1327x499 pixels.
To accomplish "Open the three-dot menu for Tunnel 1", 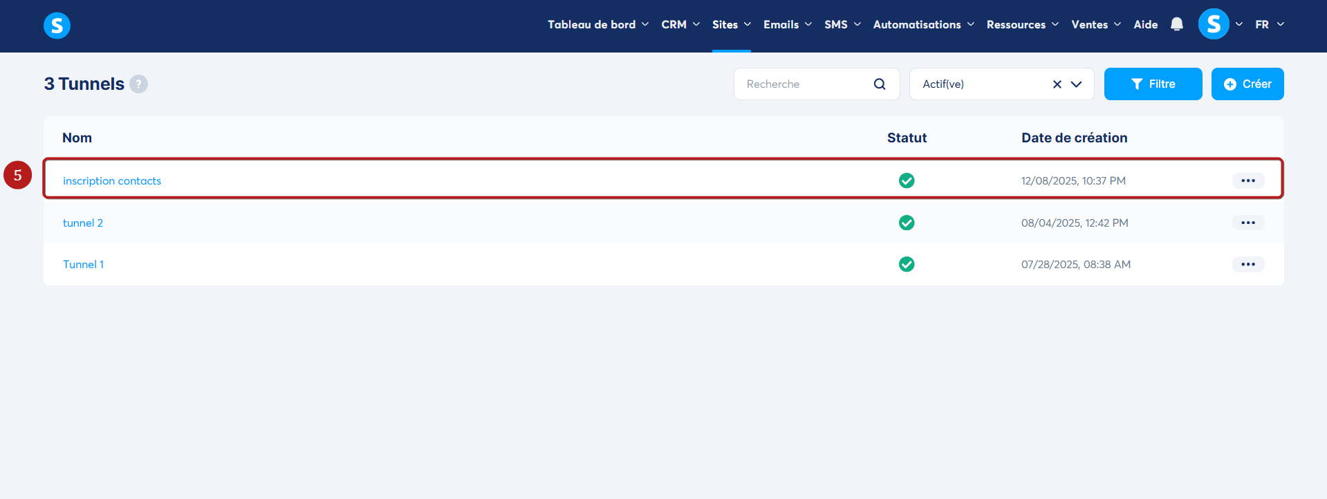I will pos(1247,264).
